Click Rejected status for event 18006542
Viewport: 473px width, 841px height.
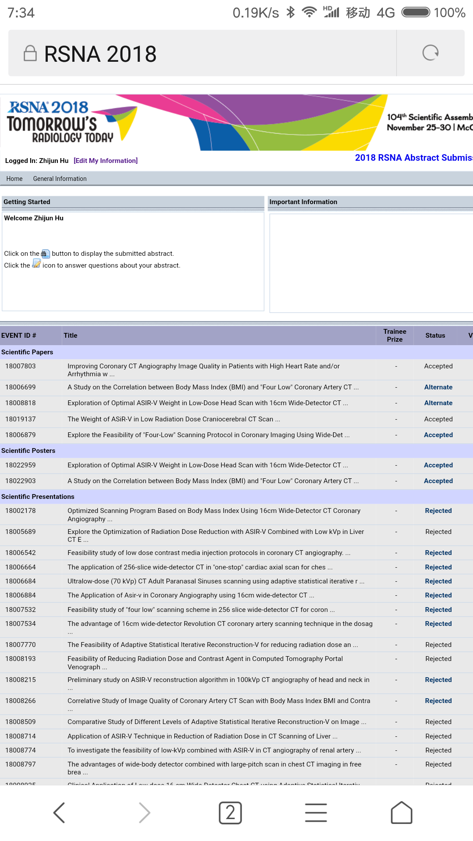click(438, 553)
